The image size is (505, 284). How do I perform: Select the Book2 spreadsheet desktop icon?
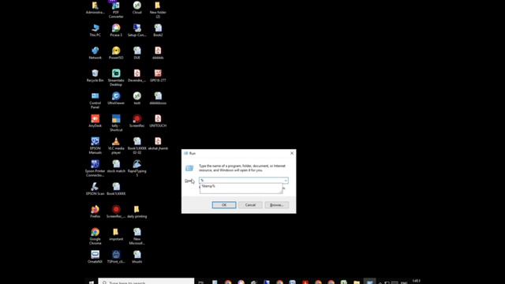click(x=158, y=30)
